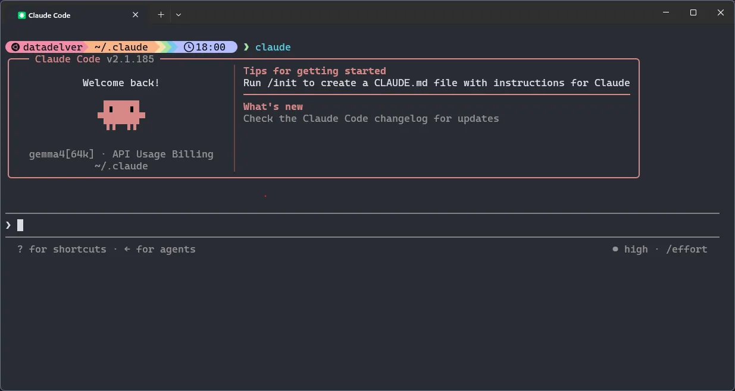Select the Claude Code tab
The height and width of the screenshot is (391, 735).
tap(79, 15)
